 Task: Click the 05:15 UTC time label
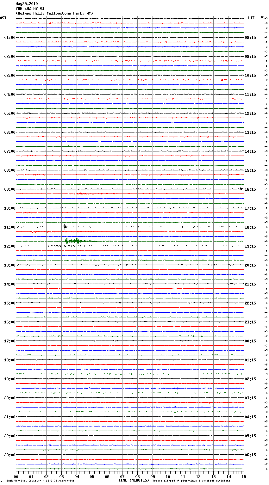pyautogui.click(x=250, y=436)
